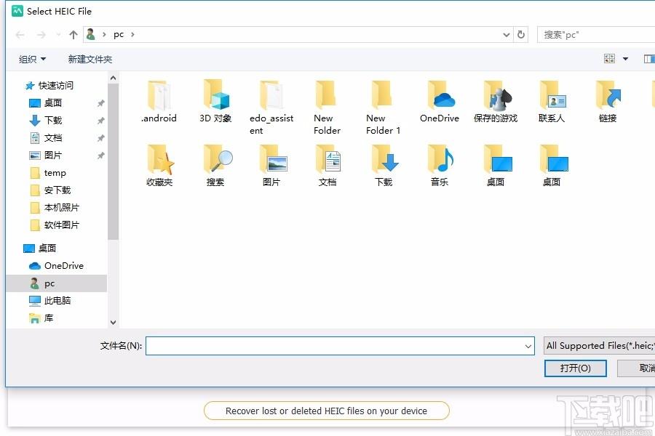The width and height of the screenshot is (655, 436).
Task: Open temp folder in sidebar
Action: 55,173
